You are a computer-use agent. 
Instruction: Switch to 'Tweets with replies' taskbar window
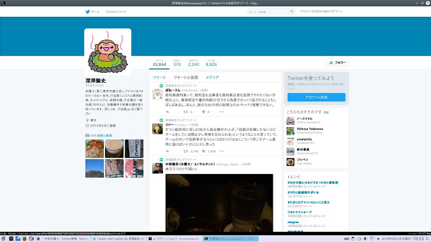(119, 239)
